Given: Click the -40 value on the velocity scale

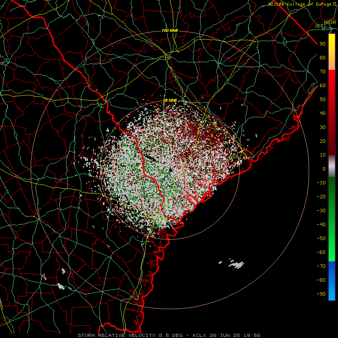Looking at the screenshot, I should click(321, 225).
